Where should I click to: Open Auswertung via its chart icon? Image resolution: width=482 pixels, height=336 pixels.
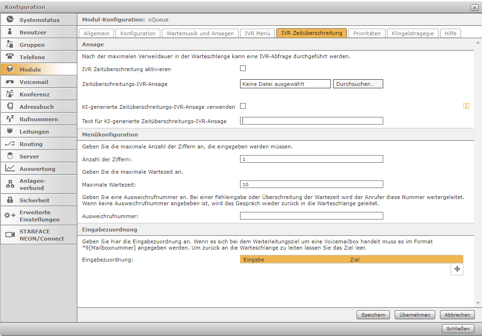point(10,168)
